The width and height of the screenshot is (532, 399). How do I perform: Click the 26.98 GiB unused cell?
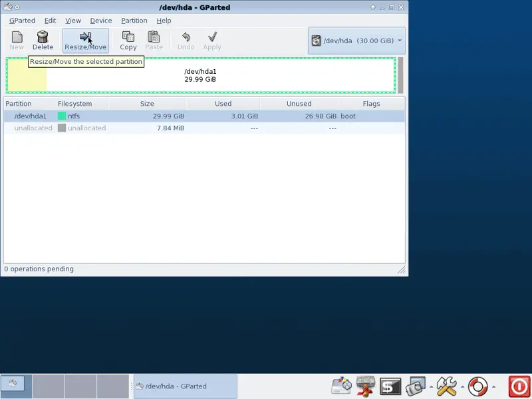click(x=321, y=116)
